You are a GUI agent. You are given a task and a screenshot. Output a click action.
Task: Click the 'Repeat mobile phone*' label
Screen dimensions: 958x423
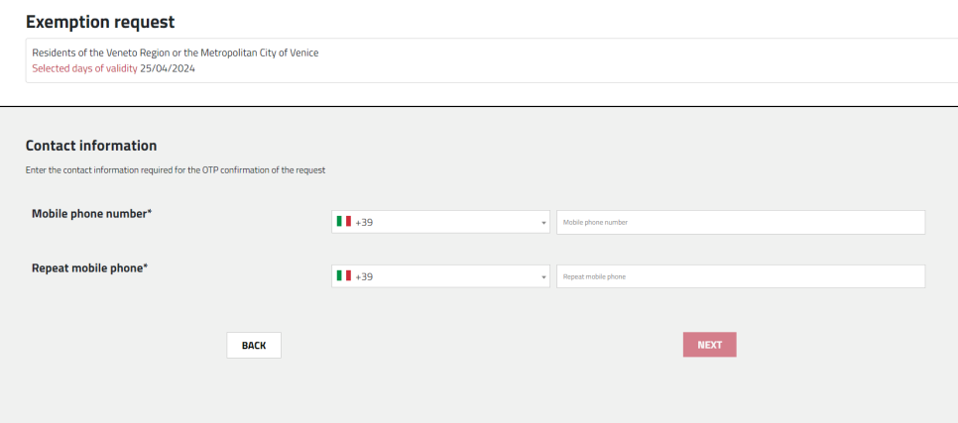[x=90, y=267]
